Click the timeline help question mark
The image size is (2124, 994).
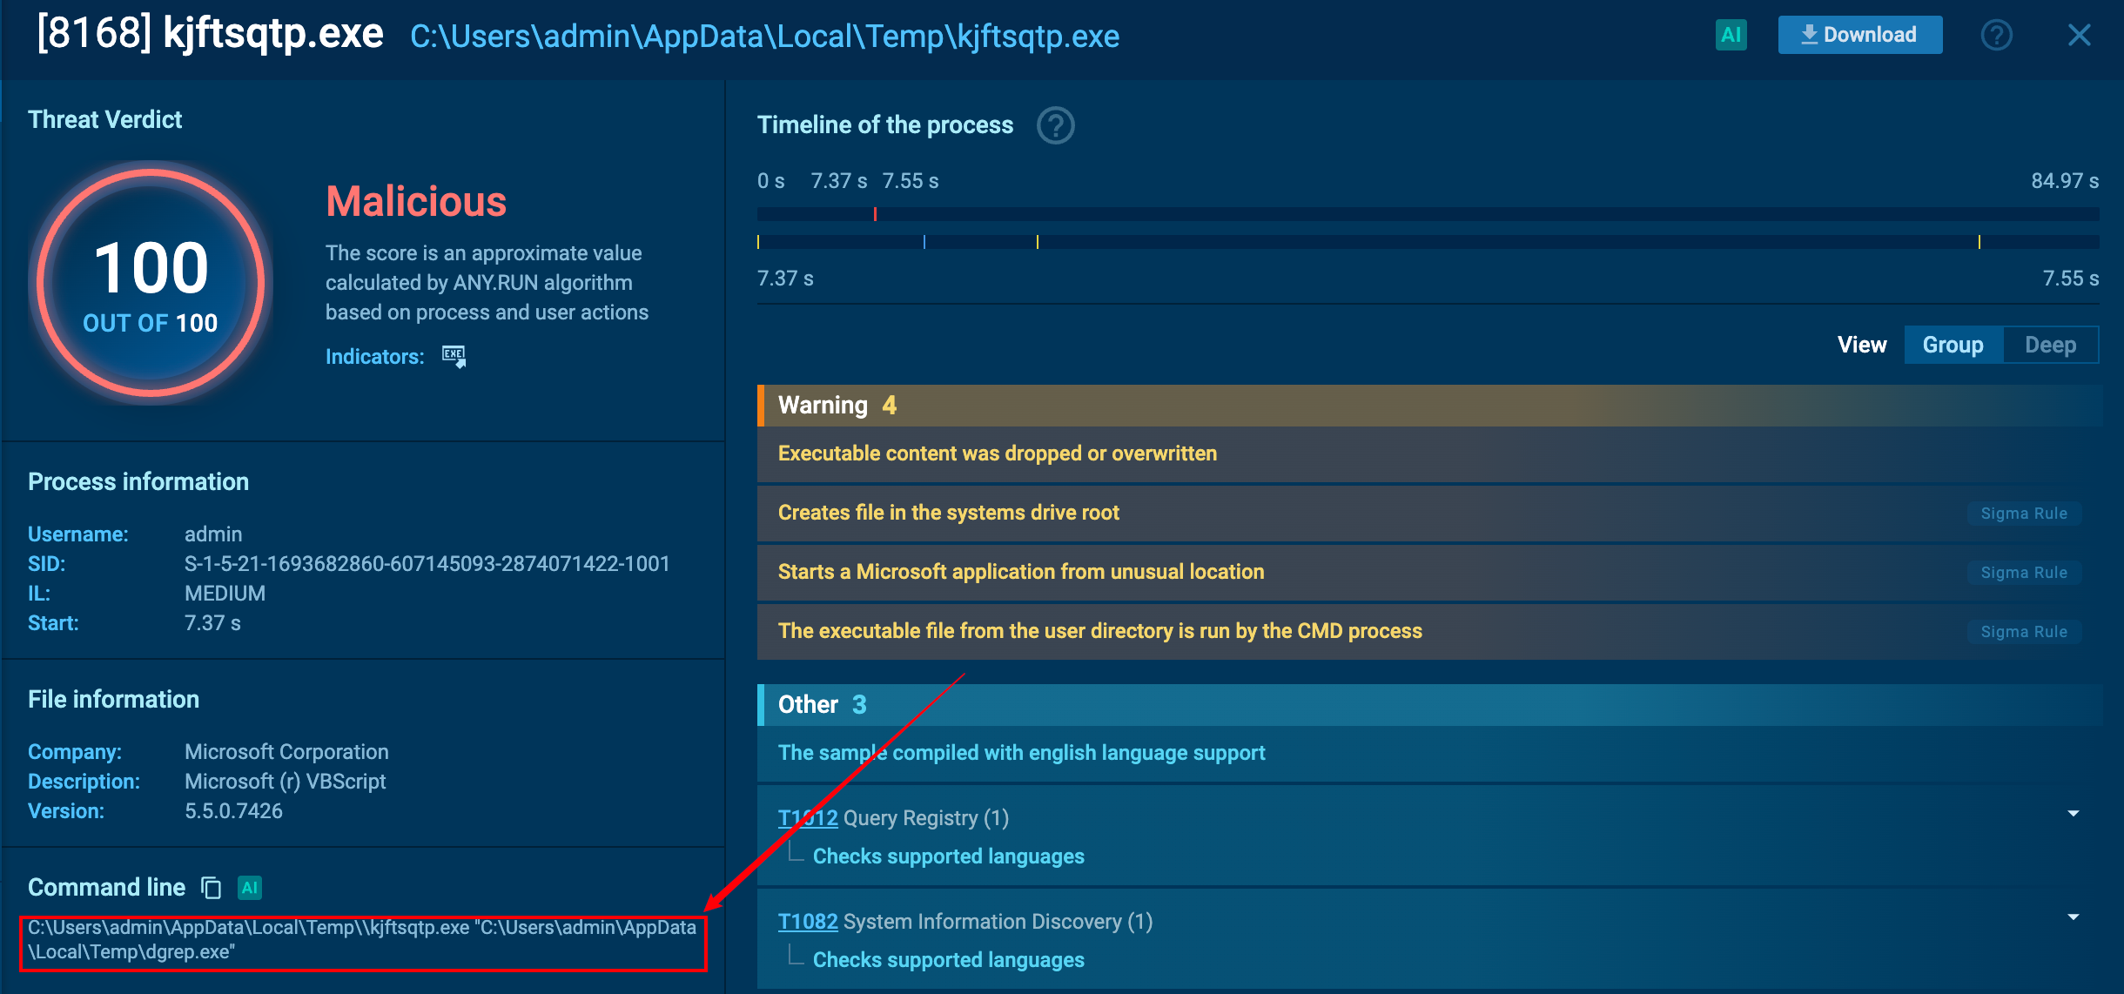[1055, 125]
